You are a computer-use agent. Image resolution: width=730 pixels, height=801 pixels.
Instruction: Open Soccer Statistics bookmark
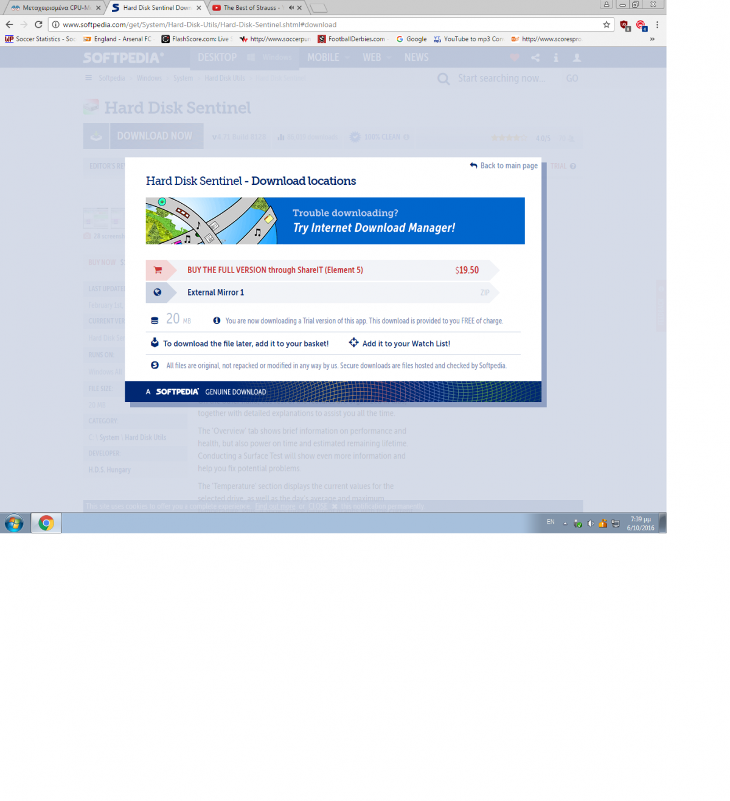point(40,39)
